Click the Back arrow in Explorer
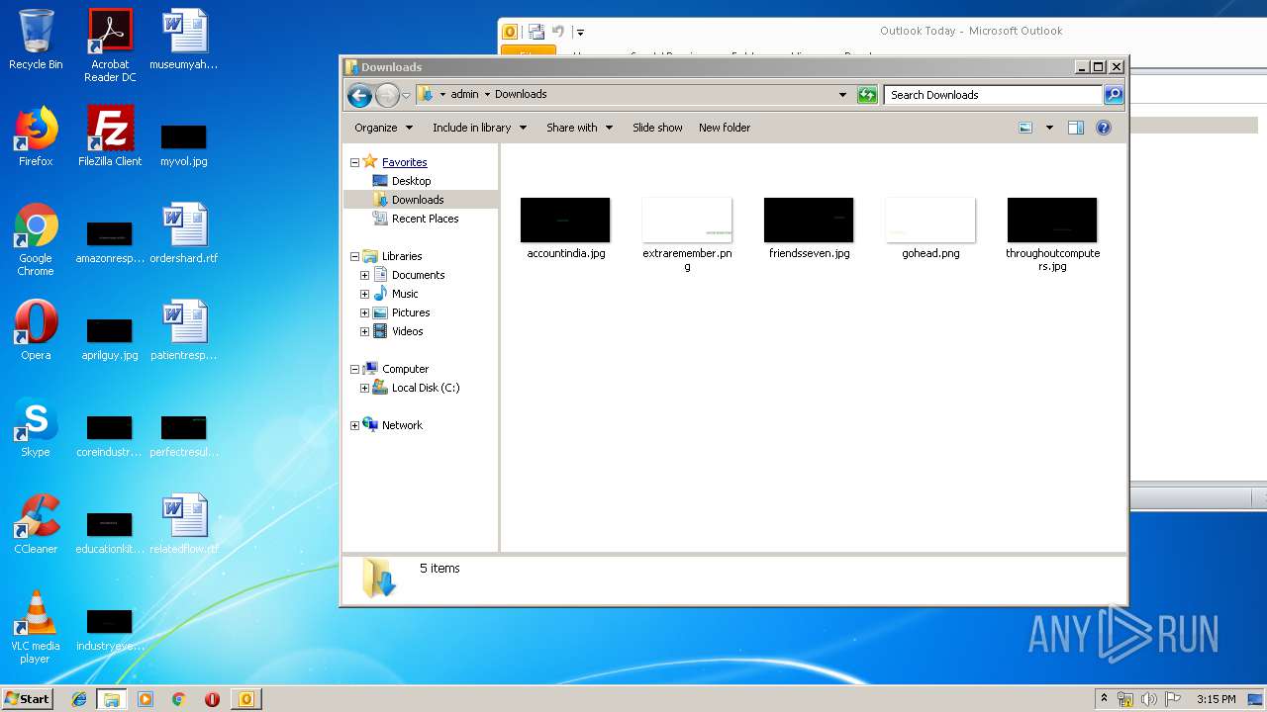This screenshot has height=712, width=1267. coord(359,95)
